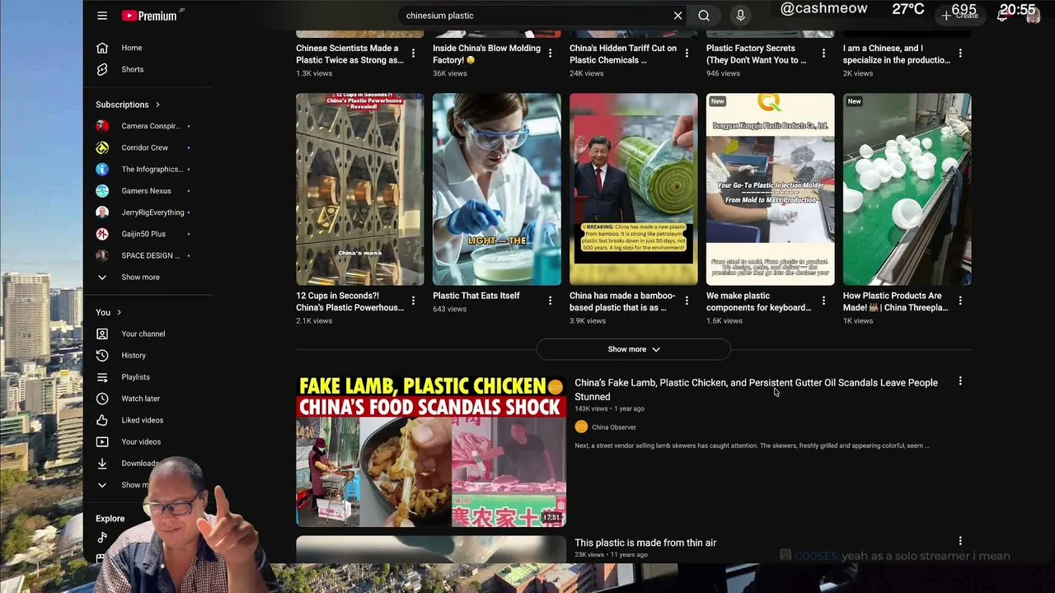
Task: Open 'How Plastic Products Are Made!' title link
Action: 896,301
